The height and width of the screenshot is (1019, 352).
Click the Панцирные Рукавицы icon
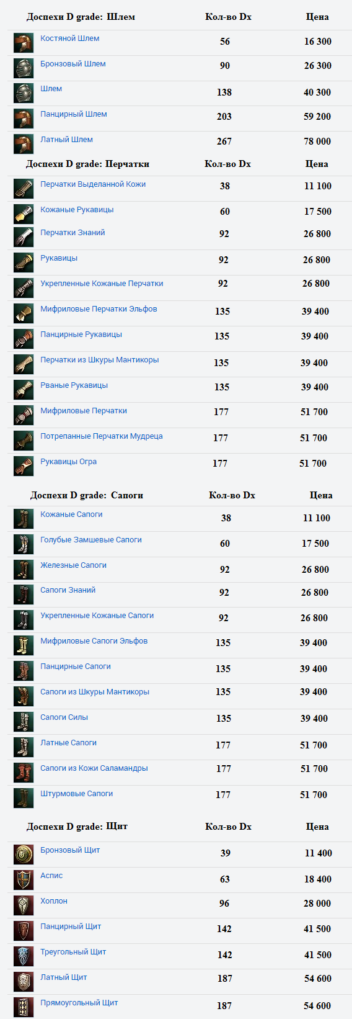coord(24,339)
